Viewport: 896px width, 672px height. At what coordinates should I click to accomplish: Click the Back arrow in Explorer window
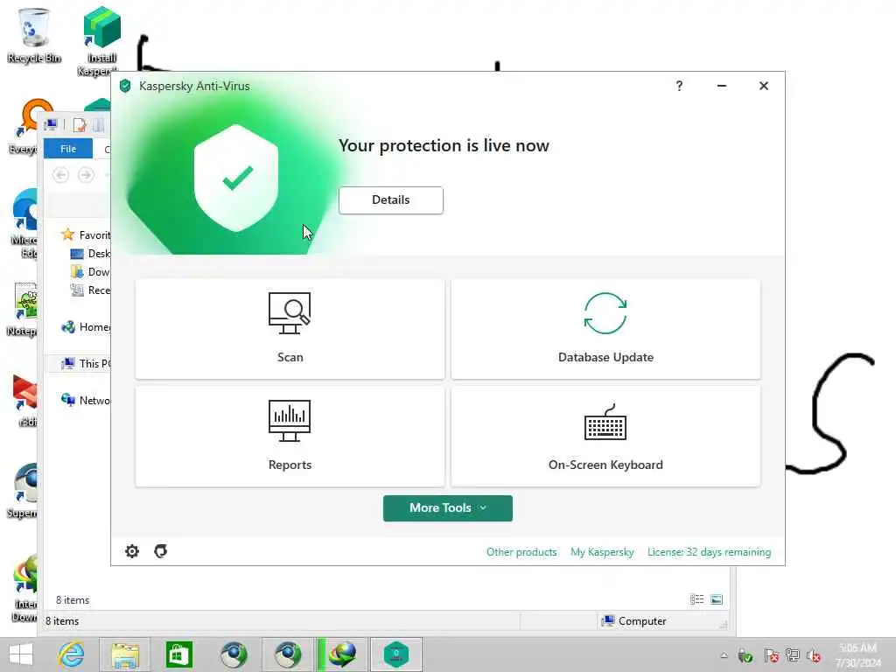point(60,175)
